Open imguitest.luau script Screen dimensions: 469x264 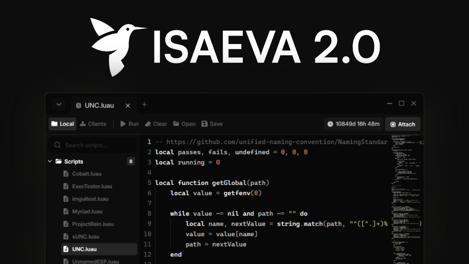click(x=90, y=199)
